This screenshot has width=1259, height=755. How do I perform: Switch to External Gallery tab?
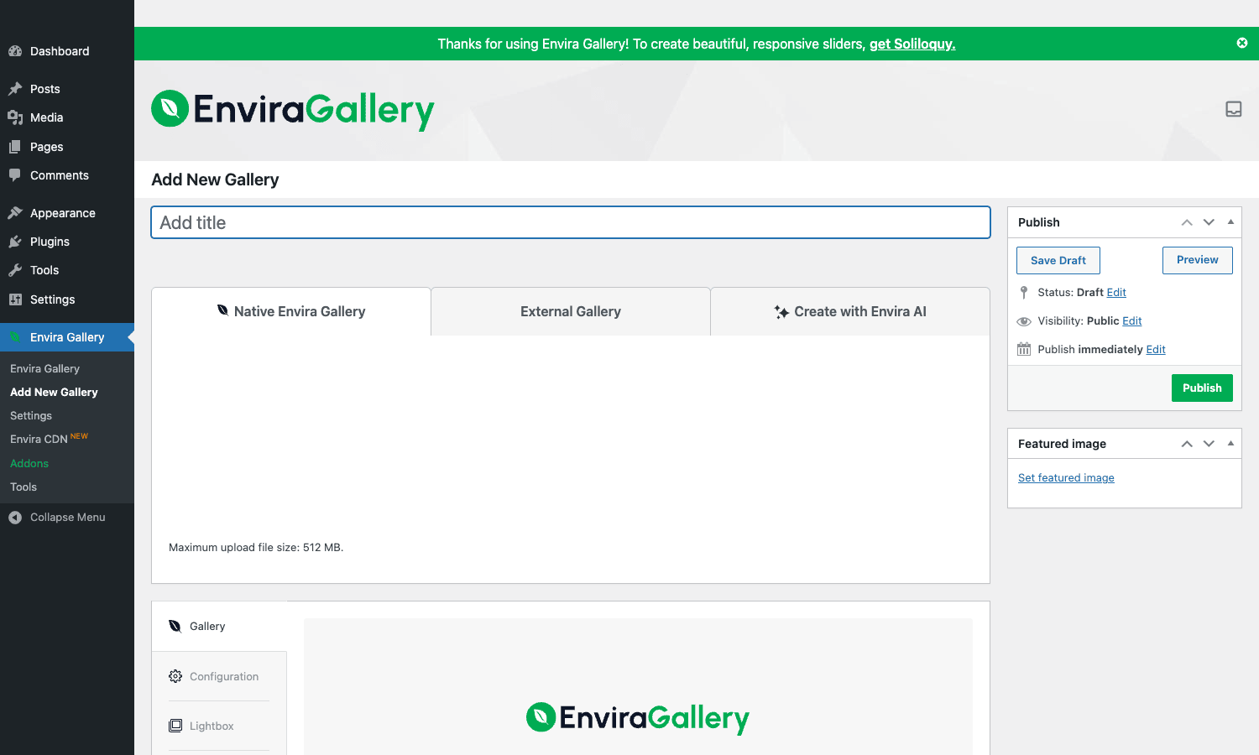click(571, 311)
